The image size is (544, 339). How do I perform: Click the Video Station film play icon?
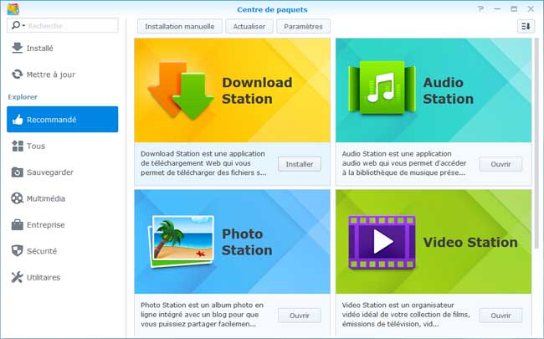382,242
